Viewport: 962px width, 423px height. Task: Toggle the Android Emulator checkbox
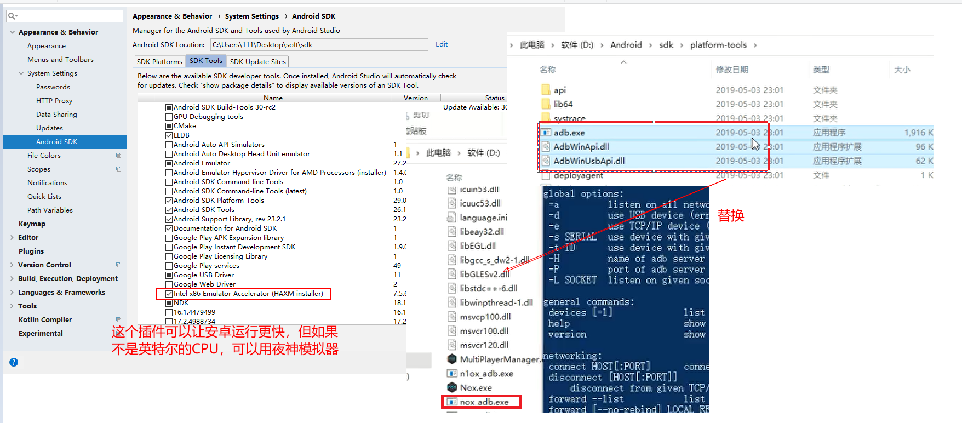pyautogui.click(x=169, y=163)
